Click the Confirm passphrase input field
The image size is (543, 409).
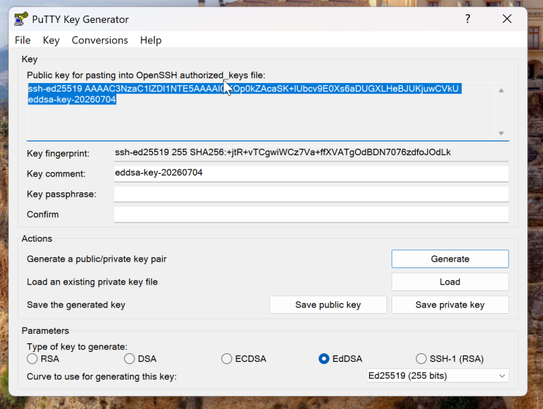[x=312, y=215]
